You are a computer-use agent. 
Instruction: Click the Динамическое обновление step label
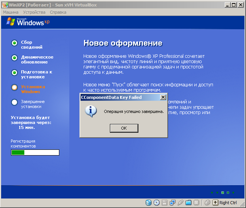37,59
